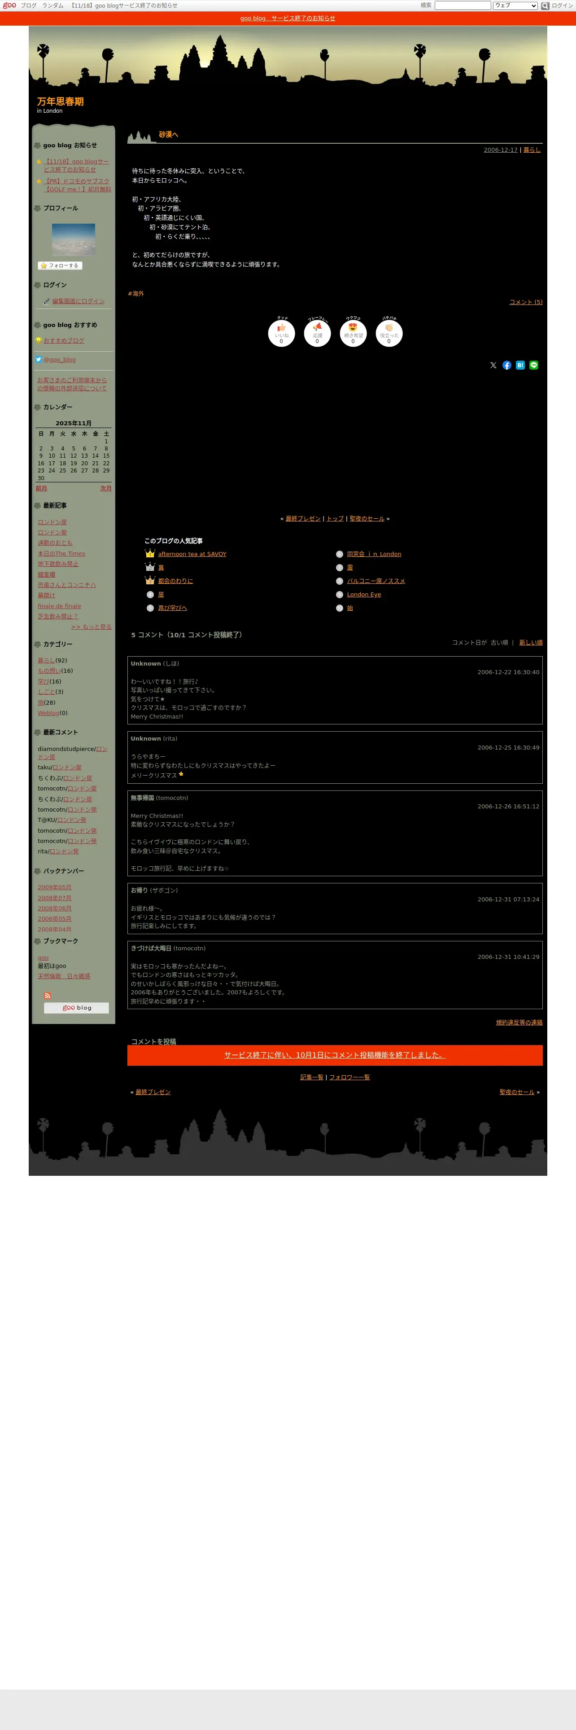This screenshot has width=576, height=1730.
Task: Click the フォローする button
Action: click(60, 265)
